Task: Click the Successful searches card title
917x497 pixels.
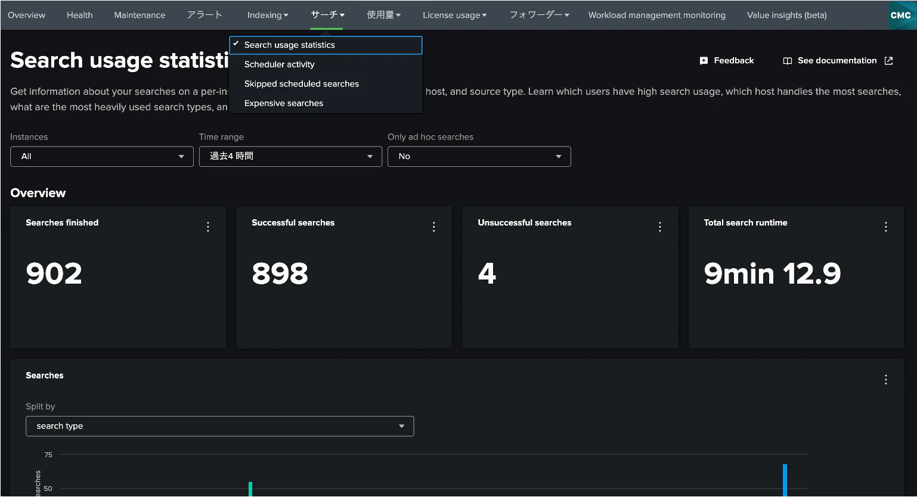Action: [x=293, y=223]
